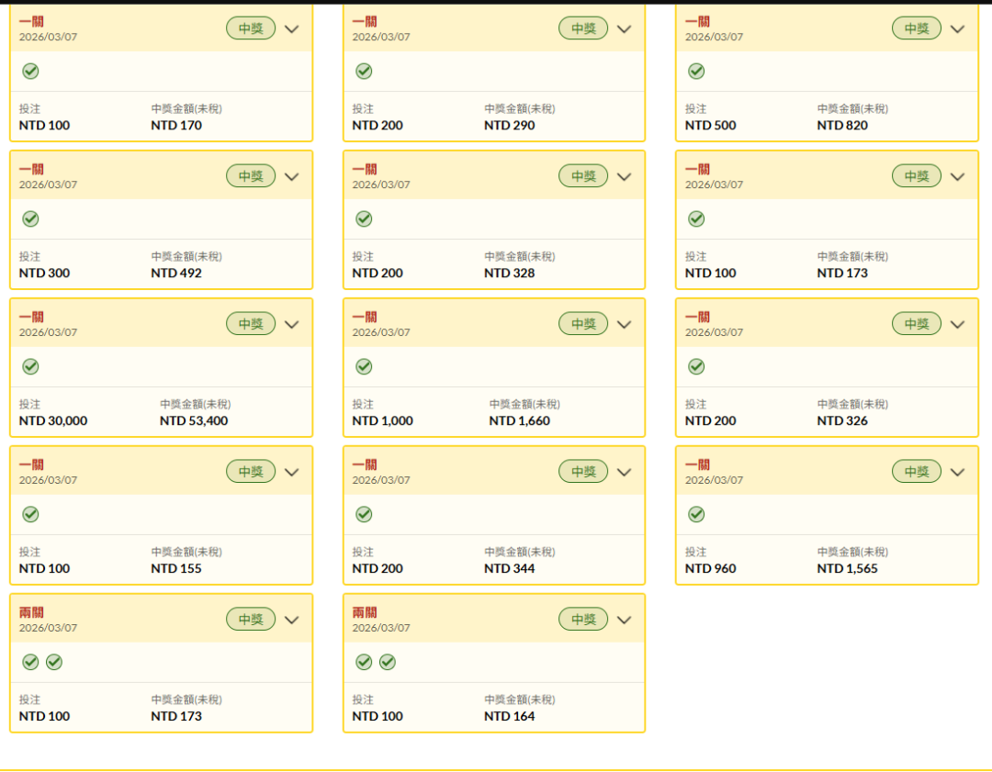Click checkmark icon in NTD 492 prize card
The height and width of the screenshot is (772, 992).
pyautogui.click(x=30, y=218)
